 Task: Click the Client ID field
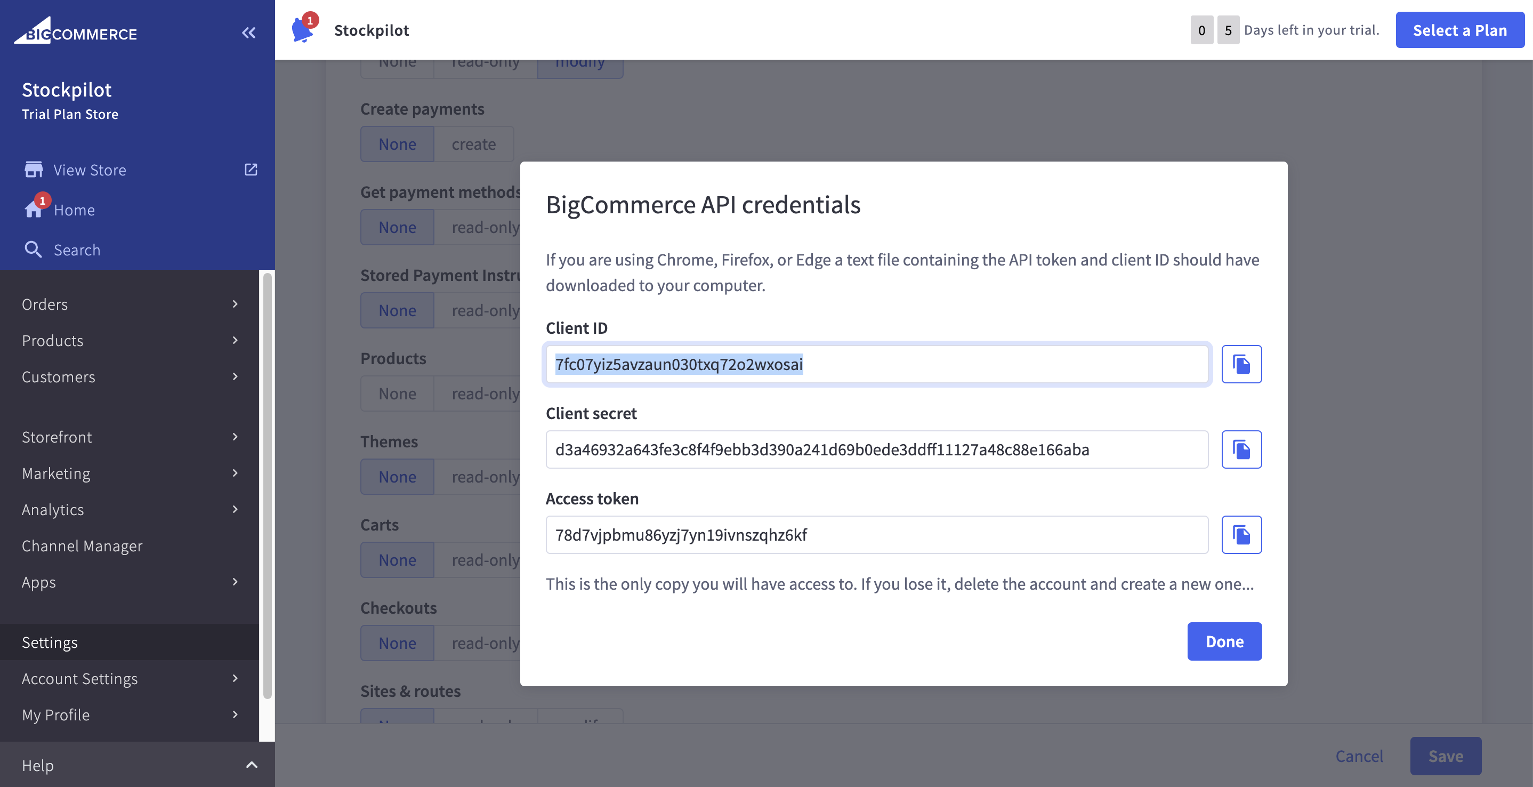877,364
